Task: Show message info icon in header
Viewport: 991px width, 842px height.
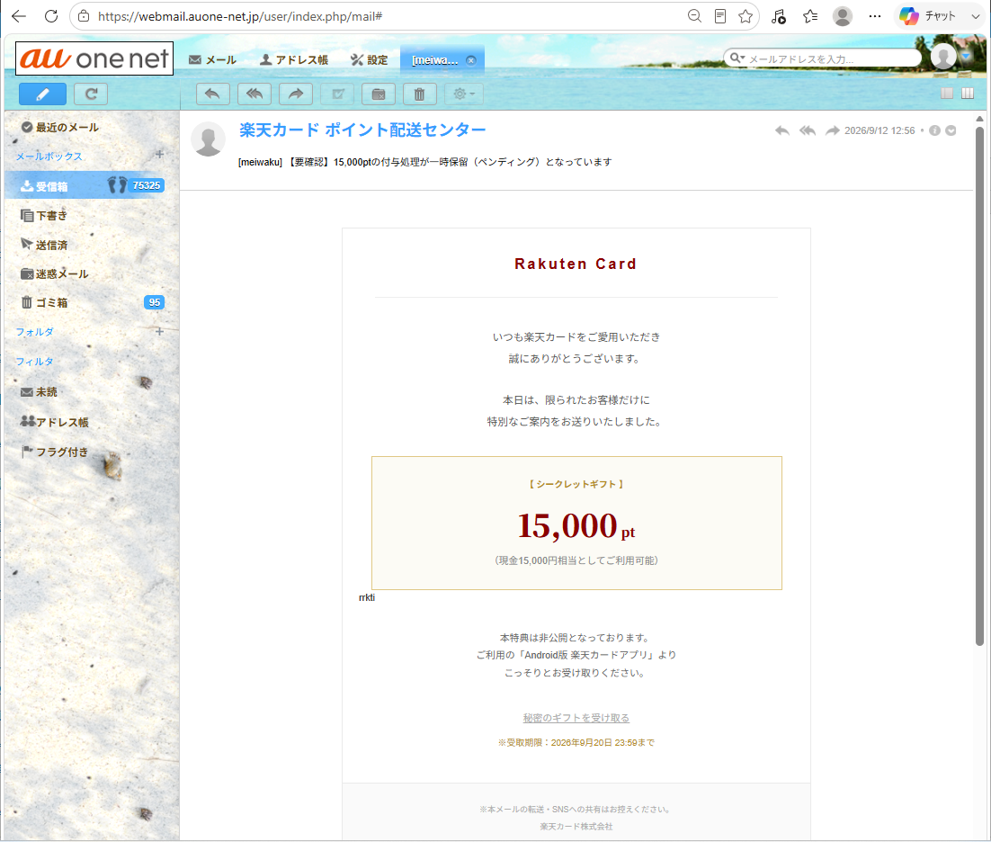Action: pyautogui.click(x=934, y=130)
